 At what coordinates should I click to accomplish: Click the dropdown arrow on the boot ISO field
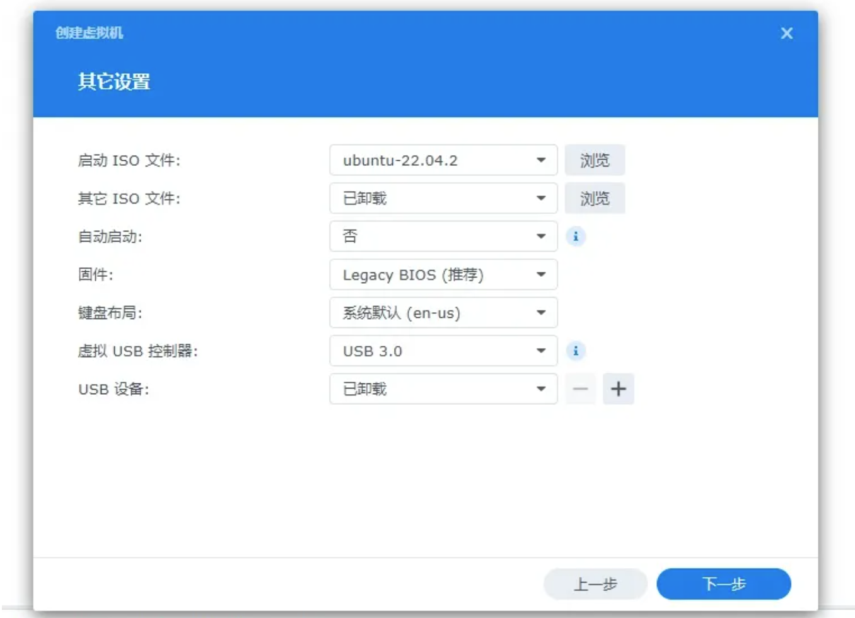pos(540,160)
